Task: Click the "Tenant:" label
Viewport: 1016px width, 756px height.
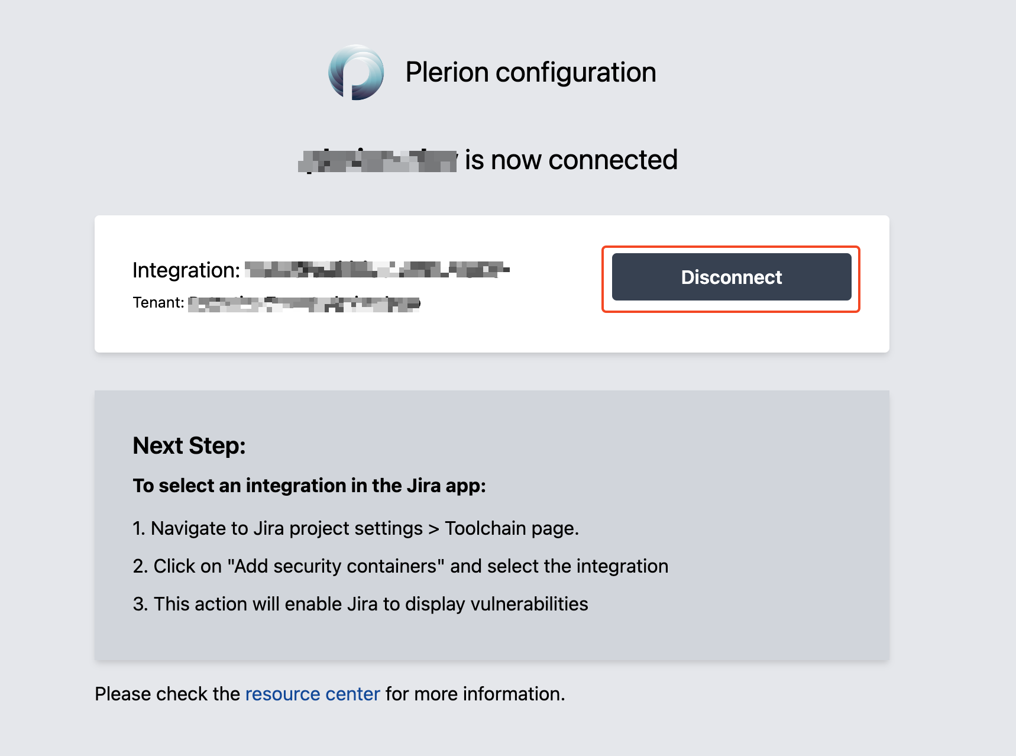Action: click(158, 302)
